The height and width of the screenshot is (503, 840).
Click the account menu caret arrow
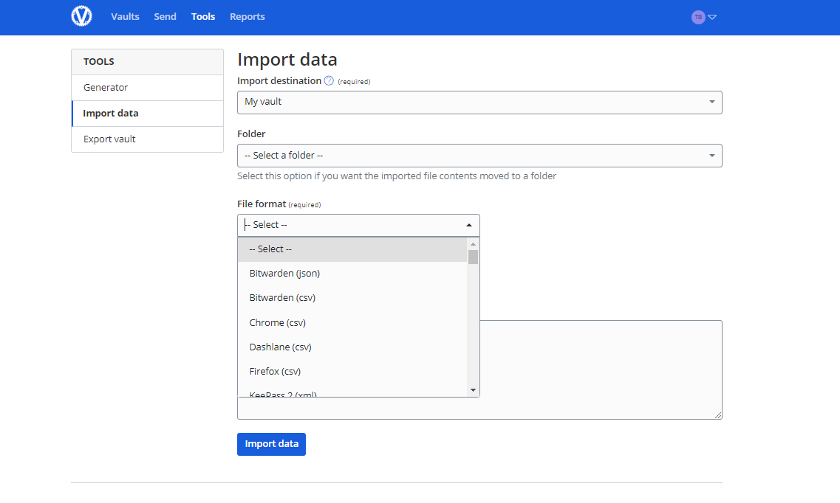click(712, 17)
